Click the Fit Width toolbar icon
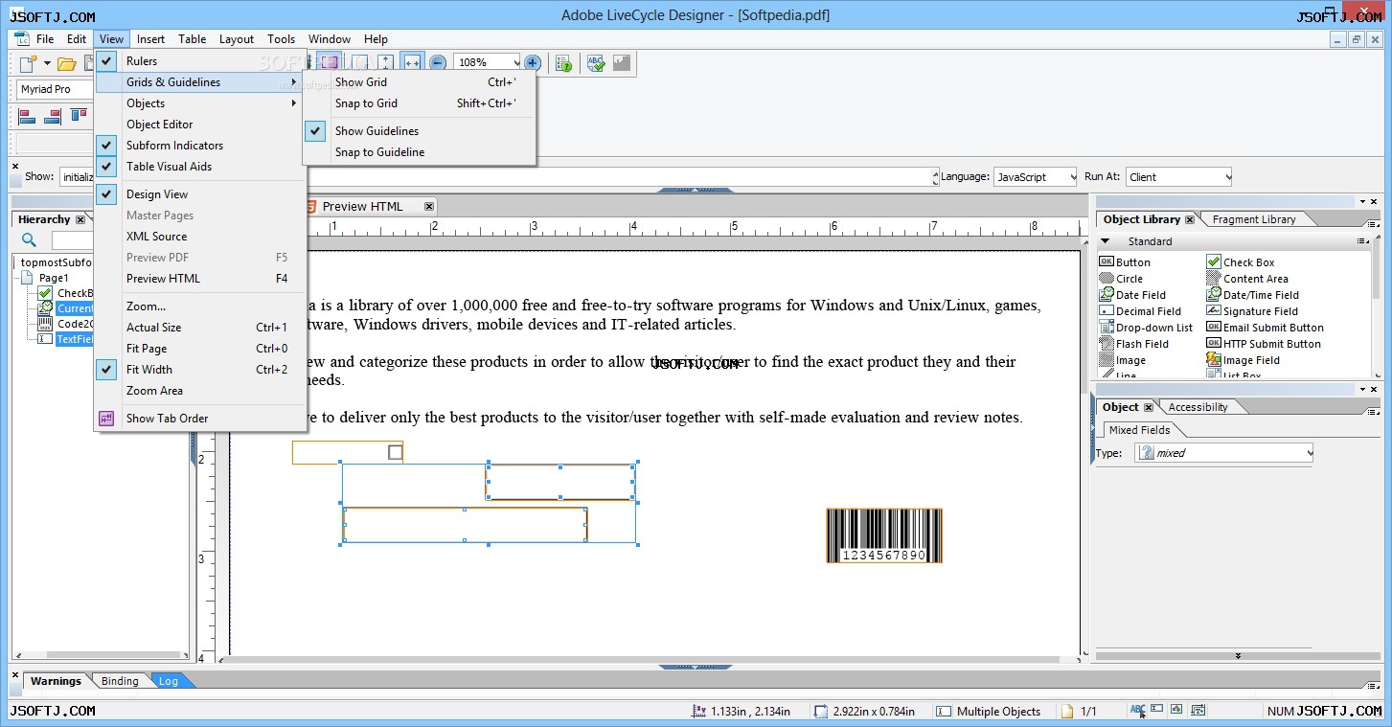1392x727 pixels. pos(412,62)
